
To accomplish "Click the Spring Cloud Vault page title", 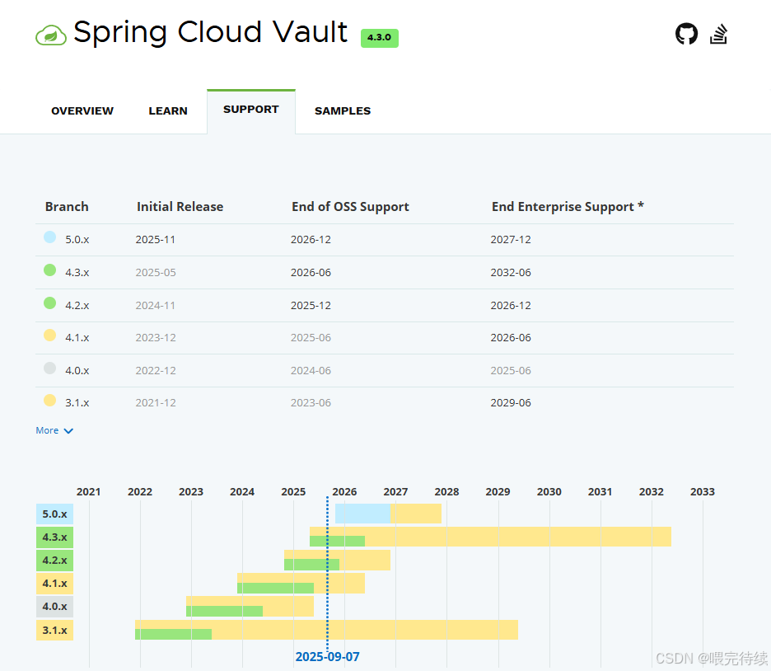I will (210, 32).
